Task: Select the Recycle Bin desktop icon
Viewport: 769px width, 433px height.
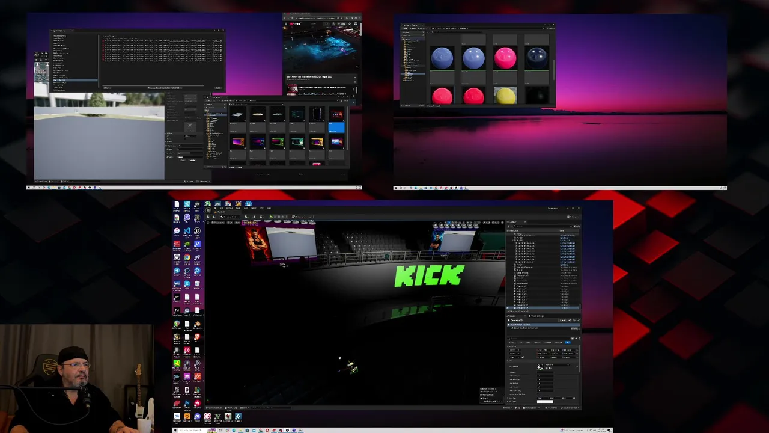Action: tap(197, 284)
